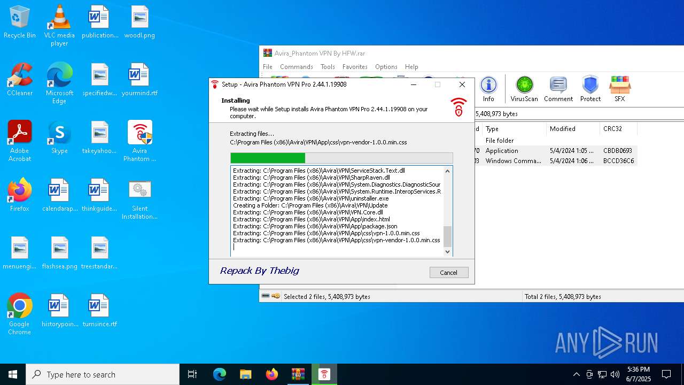Open CCleaner desktop shortcut
This screenshot has height=385, width=684.
click(x=20, y=80)
